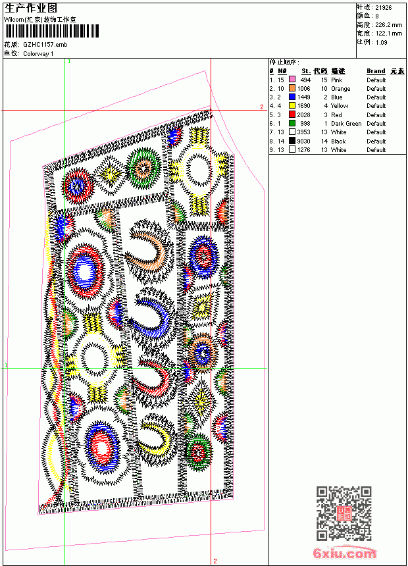Click the St. column header
Viewport: 408px width, 566px height.
click(x=306, y=71)
